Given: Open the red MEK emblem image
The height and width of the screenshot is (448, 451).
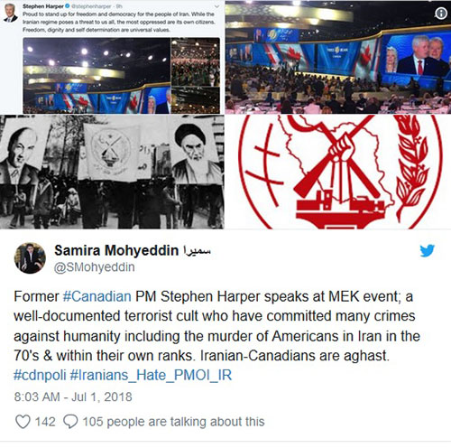Looking at the screenshot, I should coord(338,172).
